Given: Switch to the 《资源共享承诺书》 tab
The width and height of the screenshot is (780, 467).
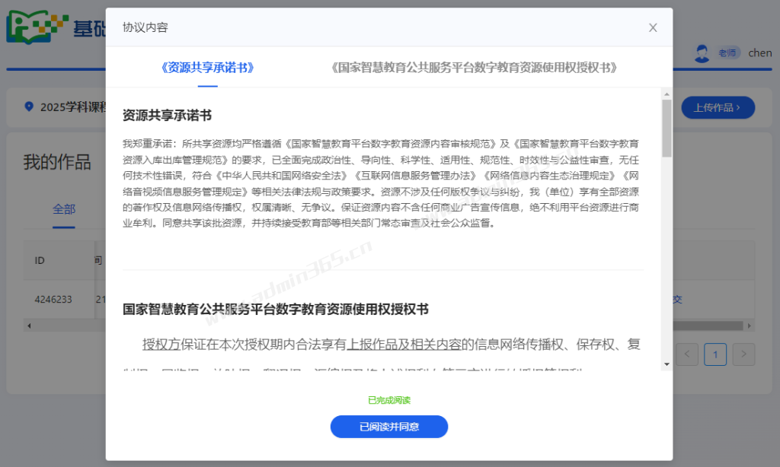Looking at the screenshot, I should 207,68.
